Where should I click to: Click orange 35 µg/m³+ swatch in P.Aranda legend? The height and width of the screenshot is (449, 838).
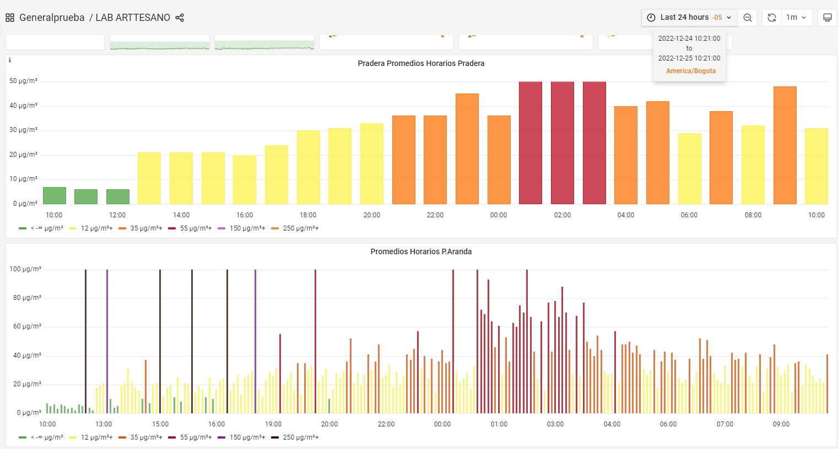pos(122,437)
